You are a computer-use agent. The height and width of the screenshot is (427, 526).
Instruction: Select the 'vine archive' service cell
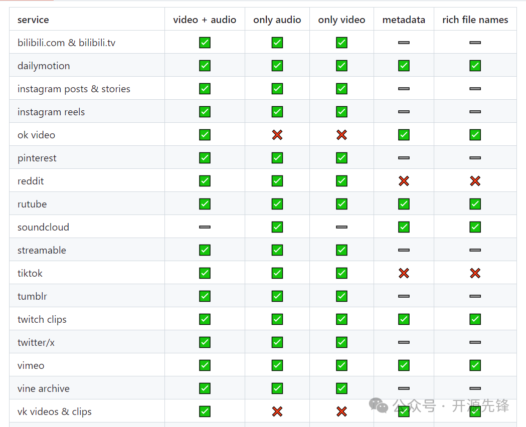pyautogui.click(x=87, y=388)
